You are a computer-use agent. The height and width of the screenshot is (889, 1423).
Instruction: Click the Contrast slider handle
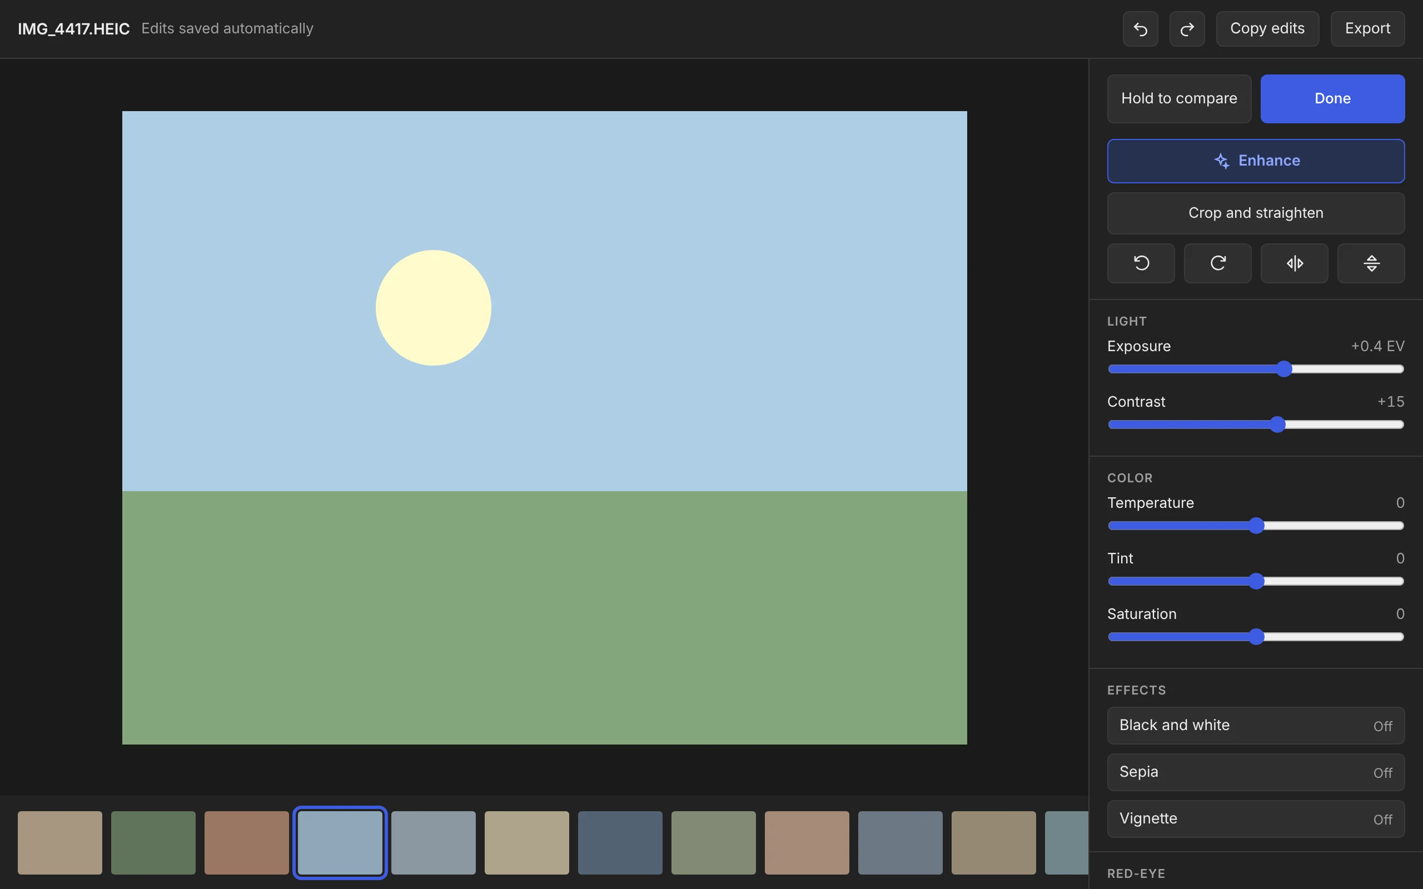point(1277,424)
